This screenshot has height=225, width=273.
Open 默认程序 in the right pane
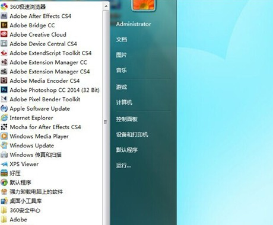[127, 150]
